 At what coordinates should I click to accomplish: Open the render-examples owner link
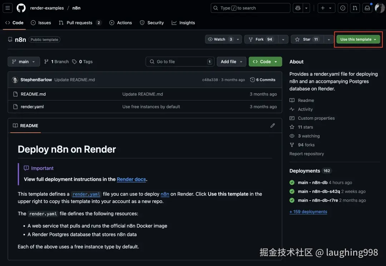pos(47,8)
